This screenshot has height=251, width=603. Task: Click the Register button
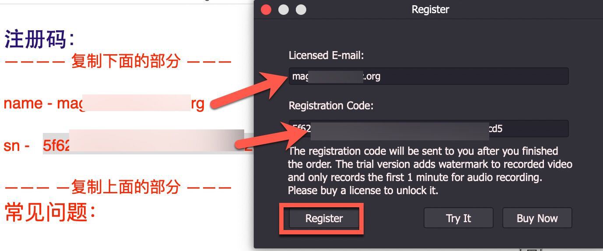[324, 218]
